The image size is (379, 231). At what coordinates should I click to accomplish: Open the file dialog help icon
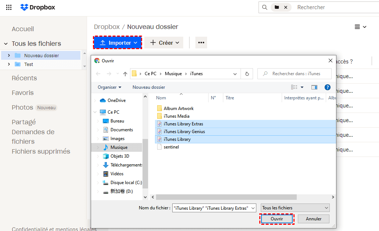(x=327, y=87)
